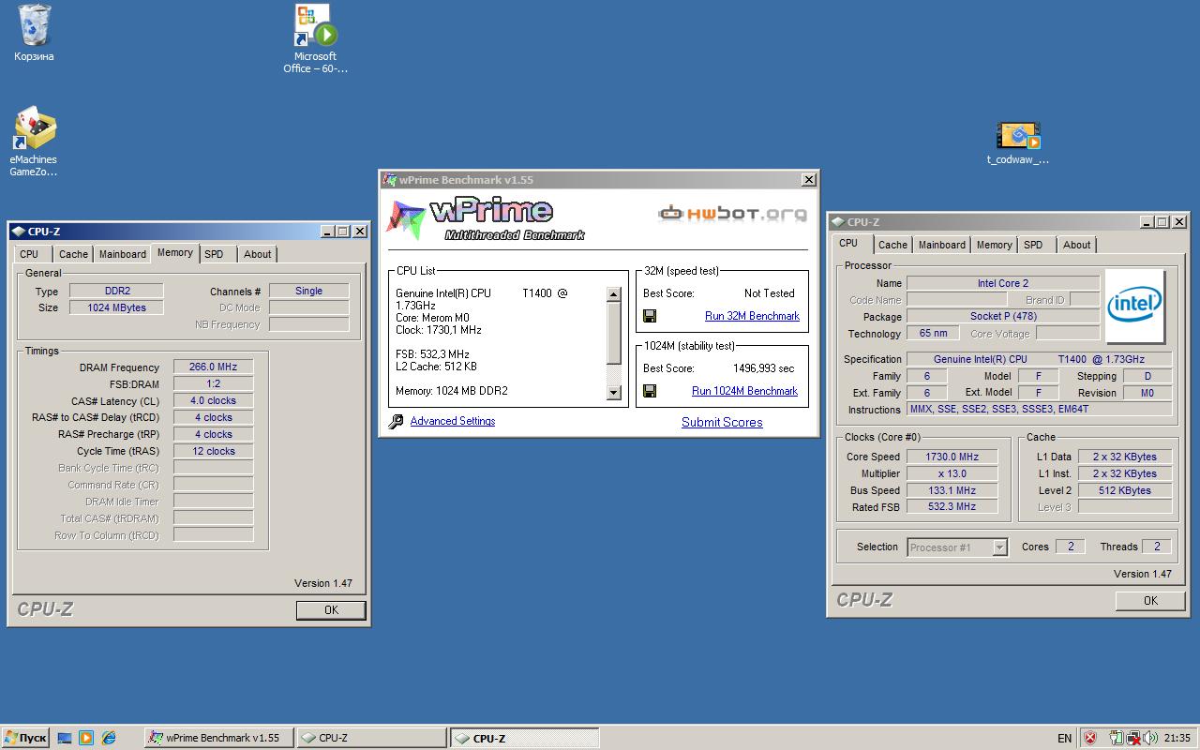Click the Threads count field showing 2
1200x750 pixels.
tap(1156, 547)
